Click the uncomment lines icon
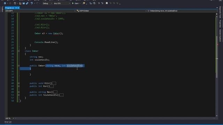The width and height of the screenshot is (223, 125). point(94,3)
